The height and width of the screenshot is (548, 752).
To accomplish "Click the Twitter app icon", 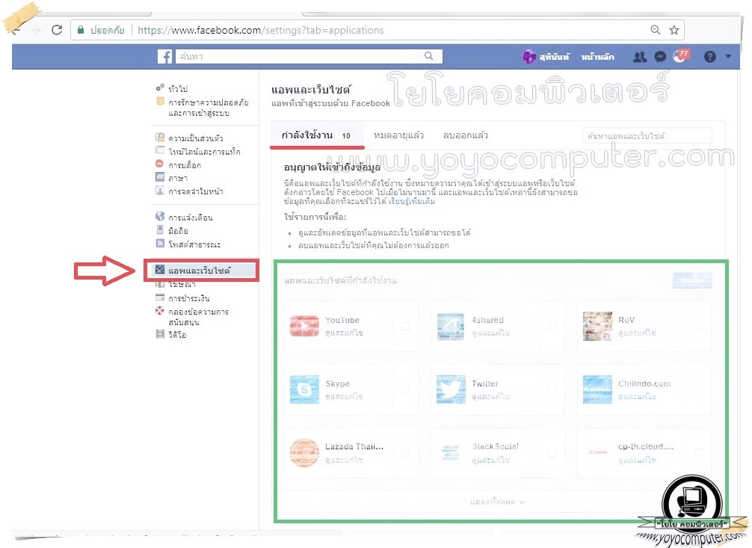I will click(451, 390).
